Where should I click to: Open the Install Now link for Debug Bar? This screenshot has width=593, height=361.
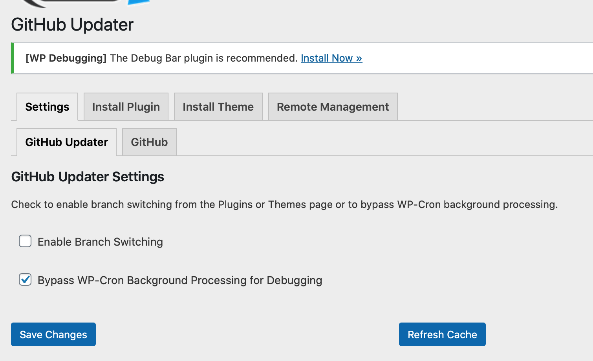point(331,58)
